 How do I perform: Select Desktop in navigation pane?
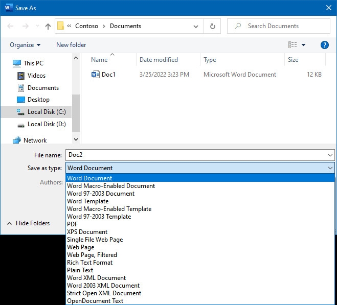click(x=38, y=100)
